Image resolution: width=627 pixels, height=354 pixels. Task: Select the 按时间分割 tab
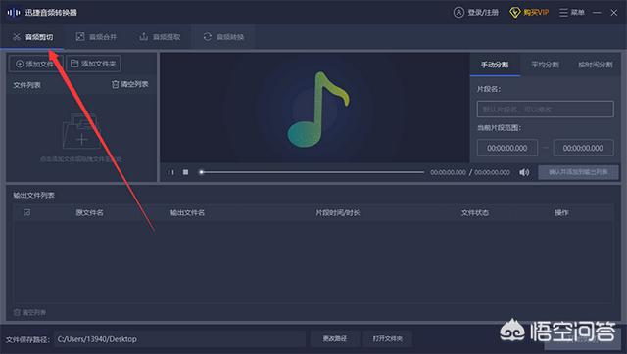click(595, 65)
